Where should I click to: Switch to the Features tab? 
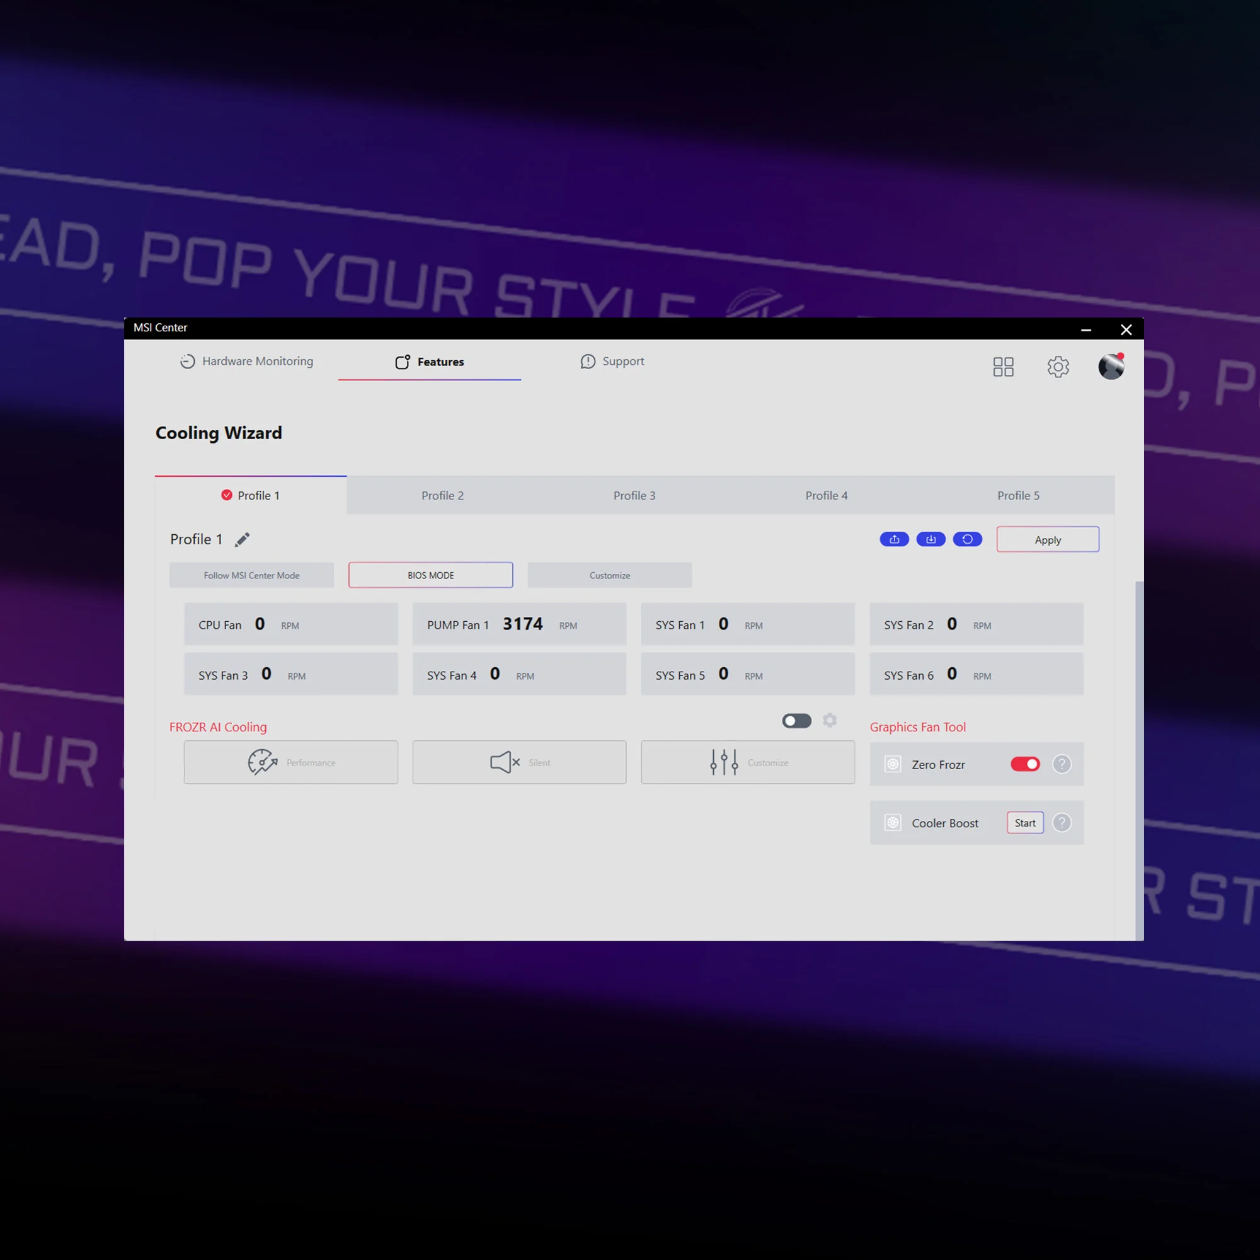[429, 362]
